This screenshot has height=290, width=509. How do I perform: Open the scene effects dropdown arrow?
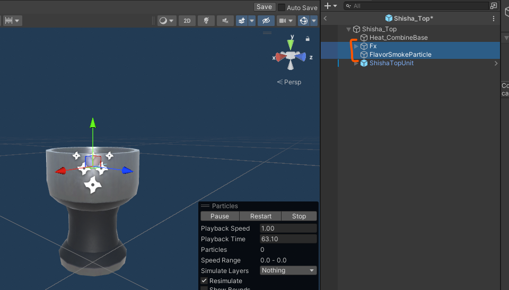pyautogui.click(x=251, y=21)
